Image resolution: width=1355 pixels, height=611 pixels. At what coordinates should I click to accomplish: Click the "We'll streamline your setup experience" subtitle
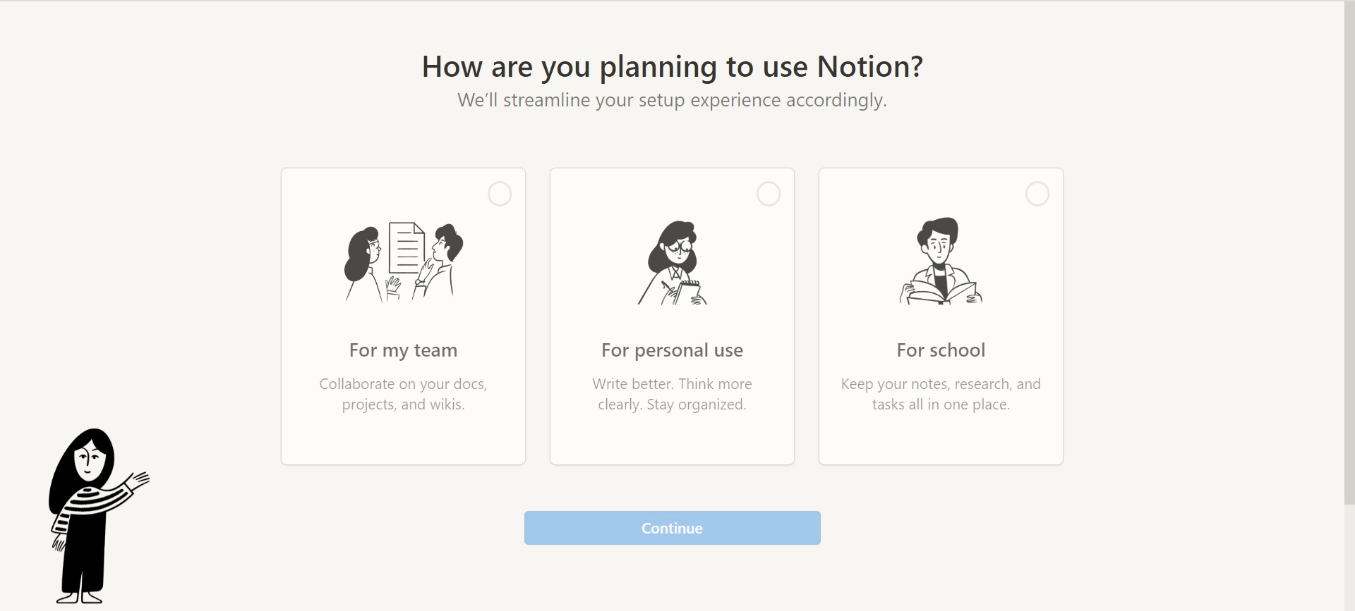coord(672,100)
